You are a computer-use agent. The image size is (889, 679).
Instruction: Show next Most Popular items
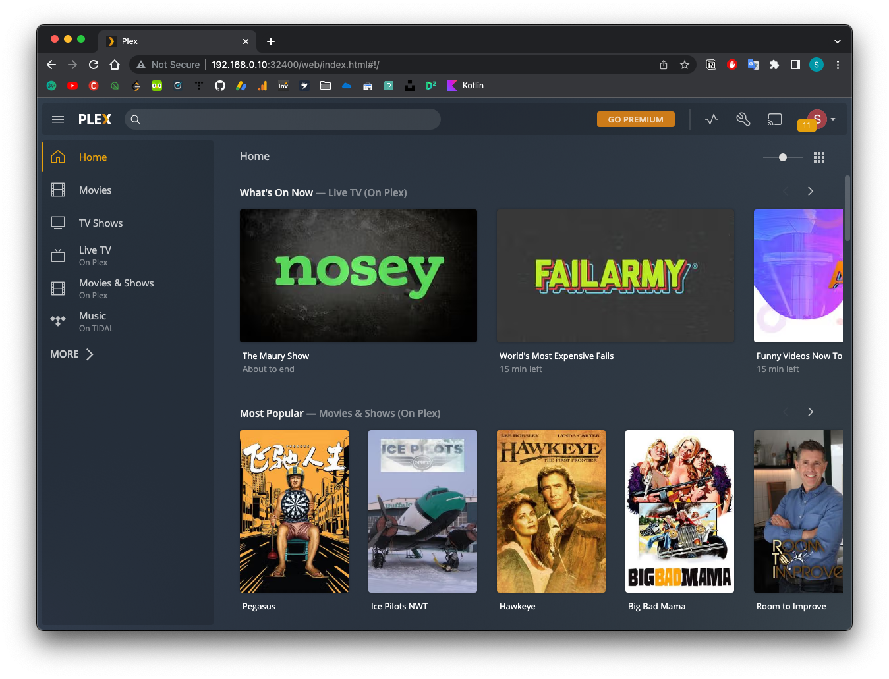click(811, 412)
